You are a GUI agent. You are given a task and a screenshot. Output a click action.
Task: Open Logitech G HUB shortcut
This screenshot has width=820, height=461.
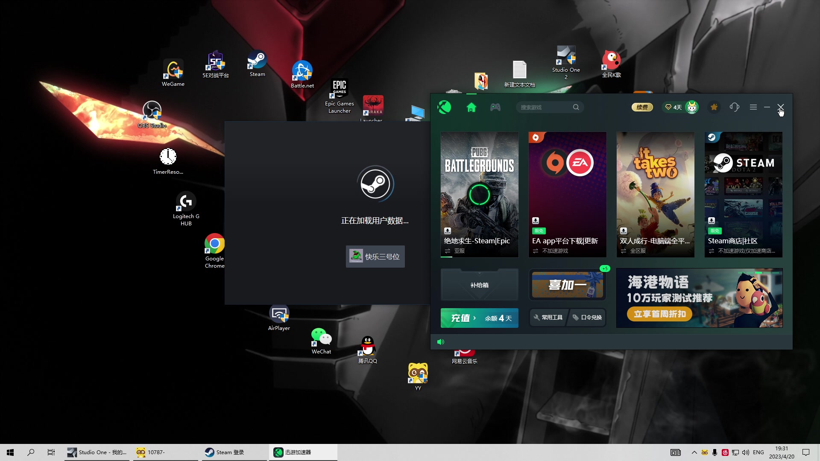pos(186,209)
